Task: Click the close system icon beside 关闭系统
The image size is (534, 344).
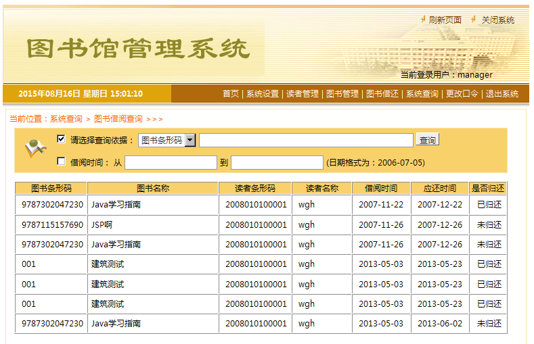Action: pyautogui.click(x=473, y=19)
